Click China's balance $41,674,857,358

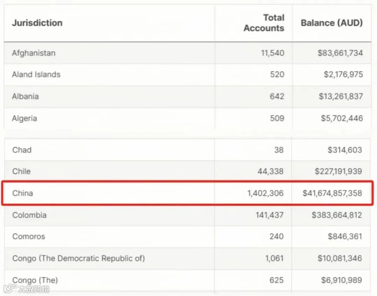click(332, 193)
